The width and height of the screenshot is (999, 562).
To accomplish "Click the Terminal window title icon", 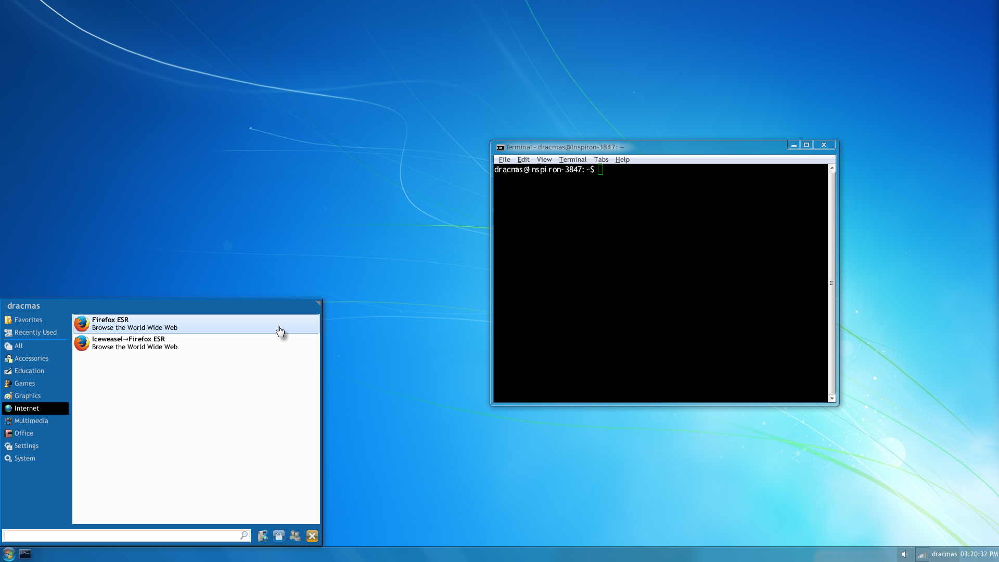I will tap(500, 148).
